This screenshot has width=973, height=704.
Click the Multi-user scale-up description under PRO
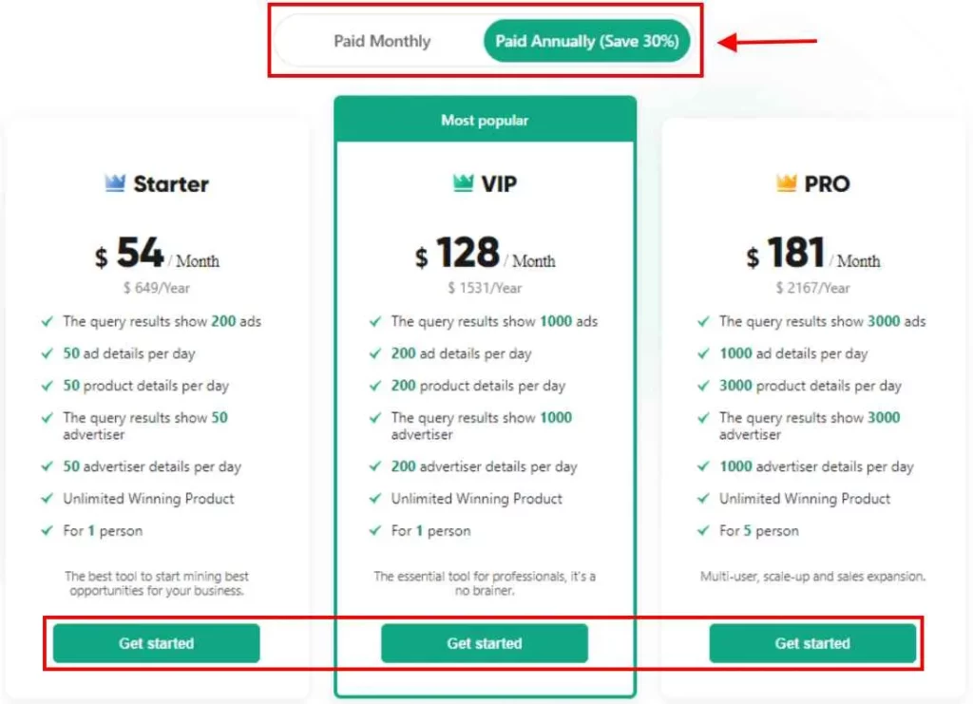[x=812, y=576]
